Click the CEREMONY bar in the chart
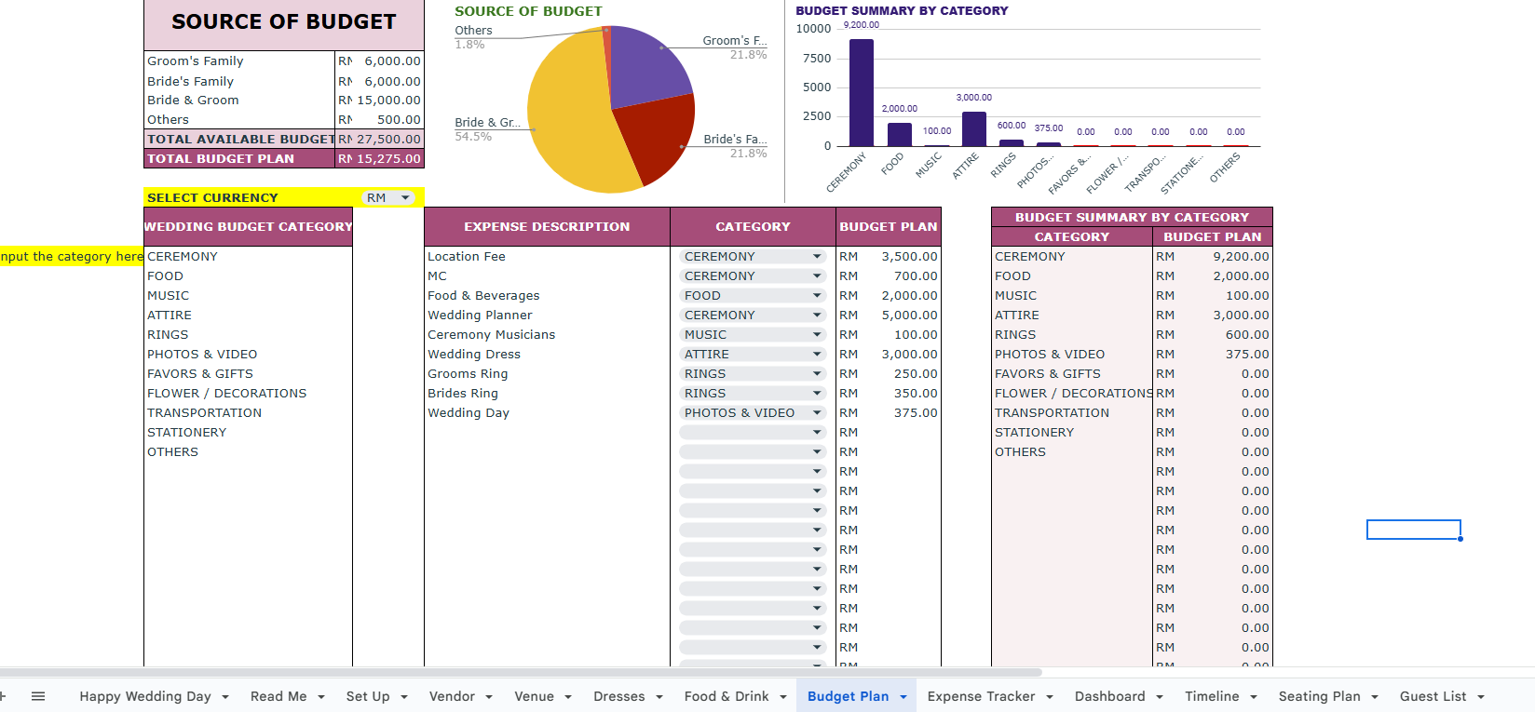 [x=862, y=93]
